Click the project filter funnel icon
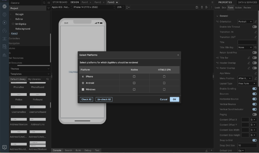The width and height of the screenshot is (259, 153). [48, 8]
